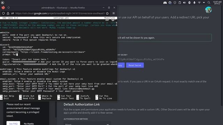The image size is (223, 125).
Task: Open the Wi-Fi network icon
Action: click(199, 2)
